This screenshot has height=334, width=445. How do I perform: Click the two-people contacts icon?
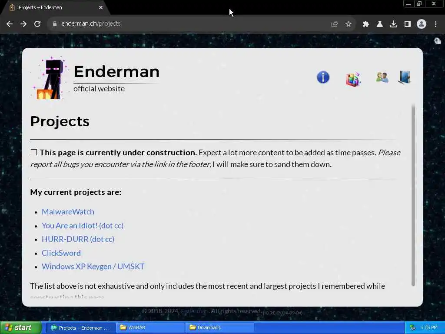pyautogui.click(x=382, y=77)
